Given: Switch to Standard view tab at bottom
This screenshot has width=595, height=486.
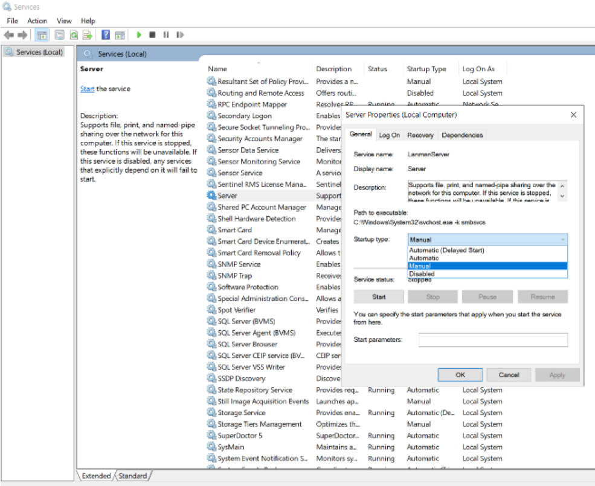Looking at the screenshot, I should click(132, 476).
